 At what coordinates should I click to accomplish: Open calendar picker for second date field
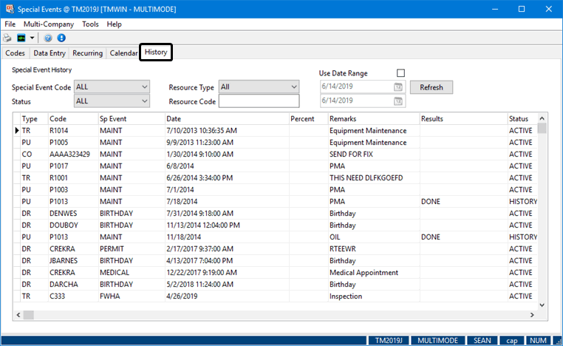tap(398, 101)
